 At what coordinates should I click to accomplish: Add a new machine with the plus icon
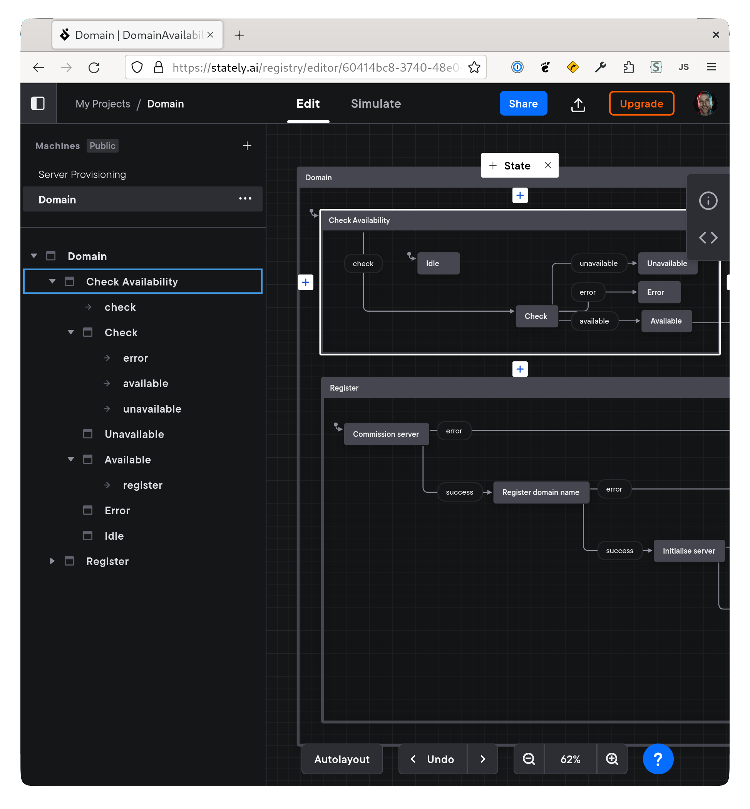[x=247, y=146]
